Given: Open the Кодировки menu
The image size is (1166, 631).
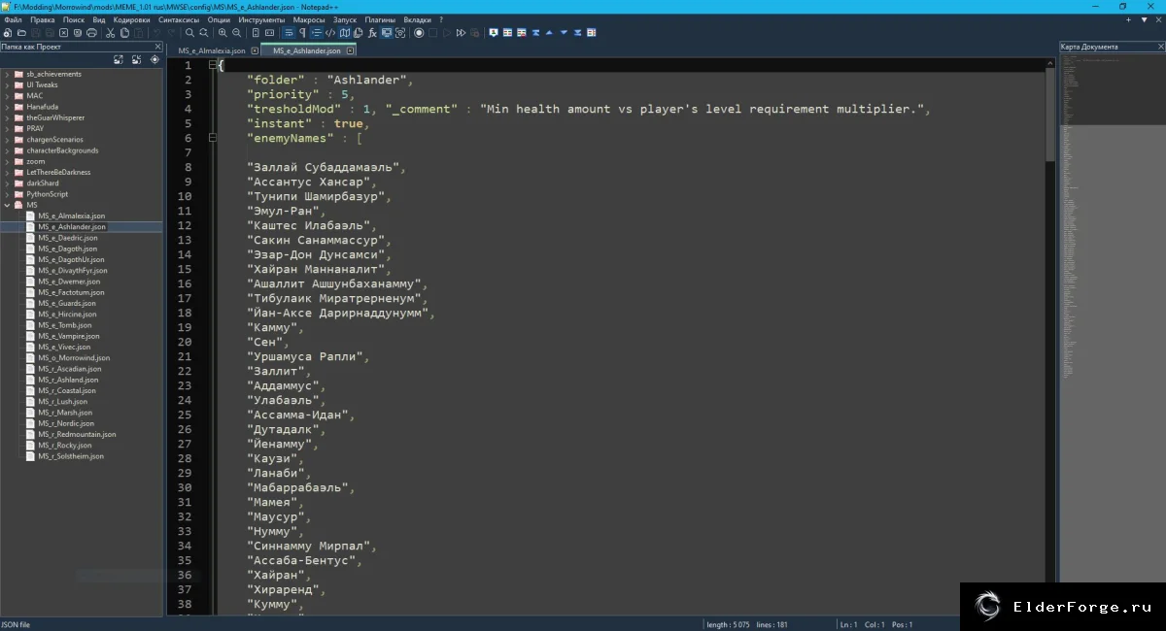Looking at the screenshot, I should coord(131,19).
